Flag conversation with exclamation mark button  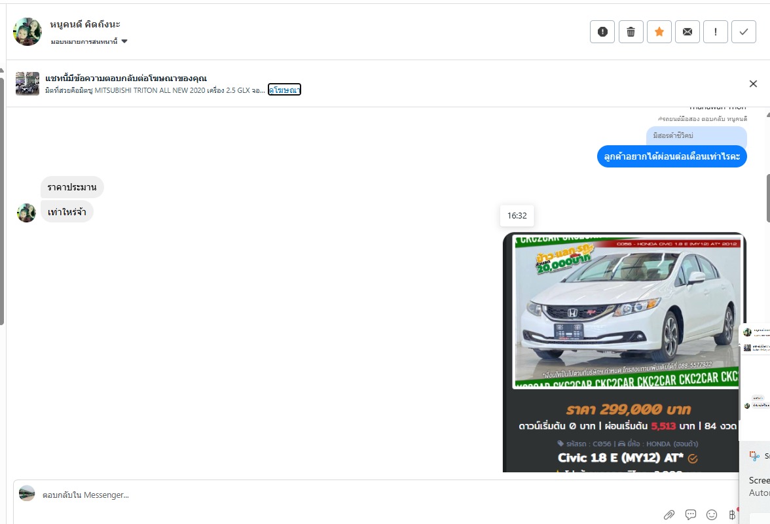pyautogui.click(x=716, y=32)
